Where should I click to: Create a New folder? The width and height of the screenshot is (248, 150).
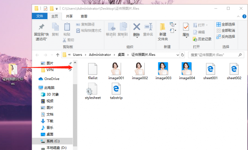pos(163,32)
